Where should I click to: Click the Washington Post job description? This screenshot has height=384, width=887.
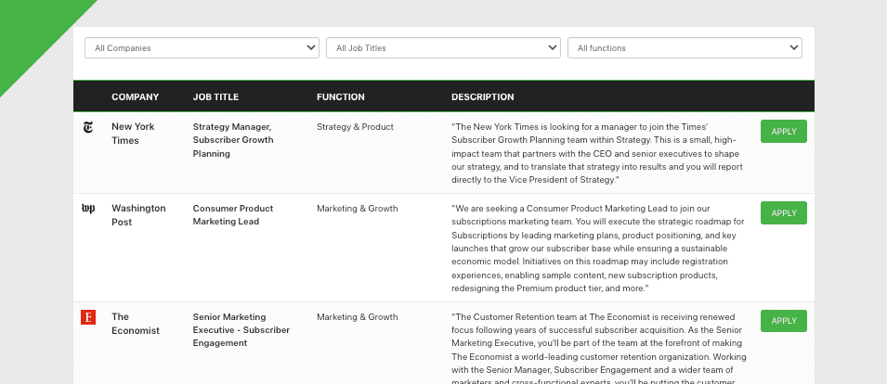tap(598, 249)
